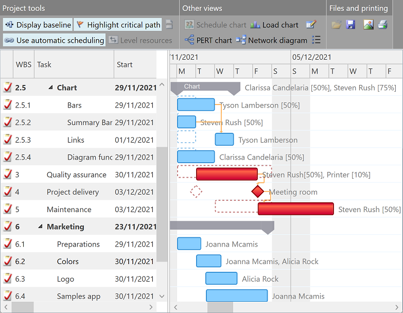The height and width of the screenshot is (313, 403).
Task: Click the Load chart button
Action: click(x=274, y=25)
